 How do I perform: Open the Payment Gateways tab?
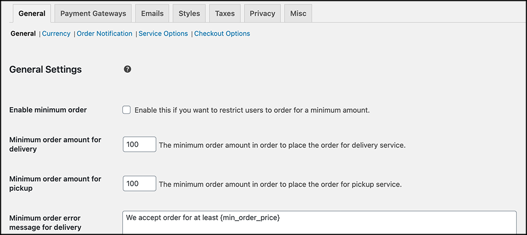(93, 13)
